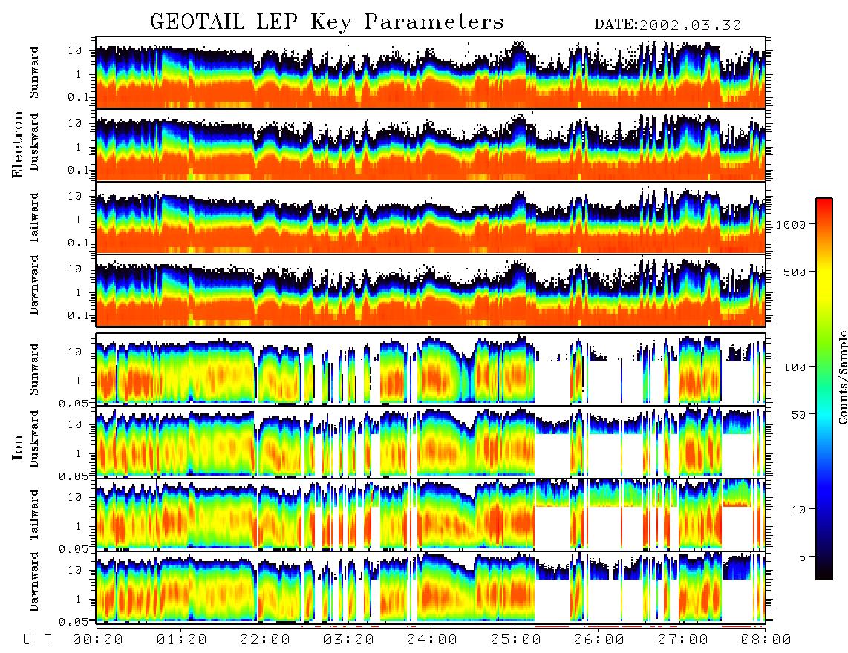
Task: Click the 1000 colorbar tick value
Action: 791,224
